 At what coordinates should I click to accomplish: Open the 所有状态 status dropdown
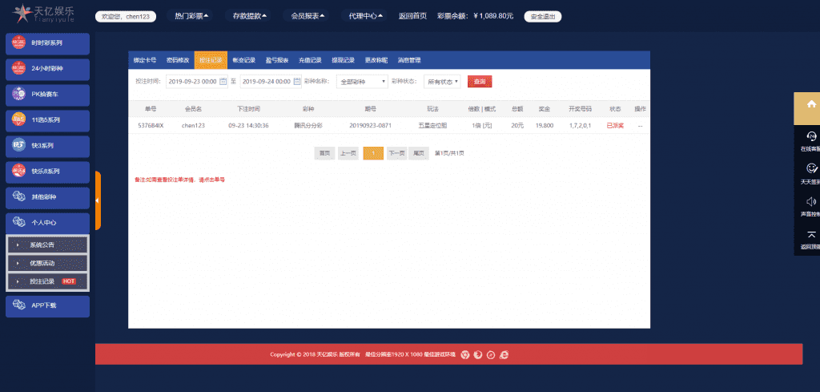pos(442,82)
